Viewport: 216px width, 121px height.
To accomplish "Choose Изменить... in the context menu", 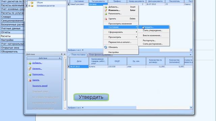I will coord(121,10).
